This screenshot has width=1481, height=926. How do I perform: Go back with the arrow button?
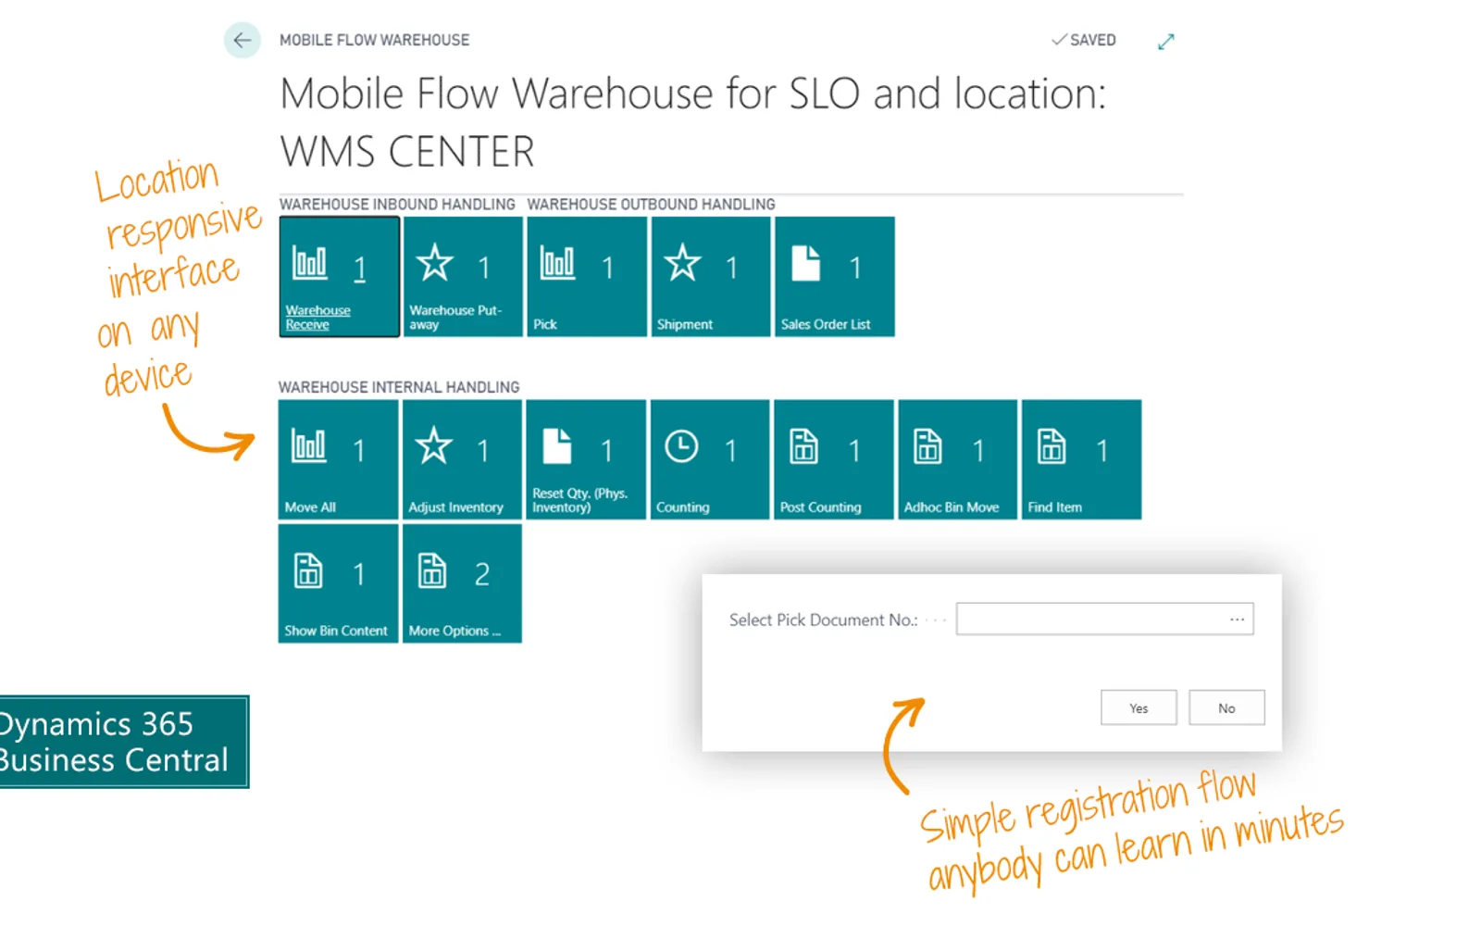point(243,40)
